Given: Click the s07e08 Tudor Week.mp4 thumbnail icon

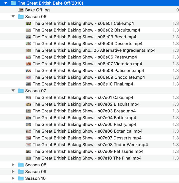Looking at the screenshot, I should (28, 145).
